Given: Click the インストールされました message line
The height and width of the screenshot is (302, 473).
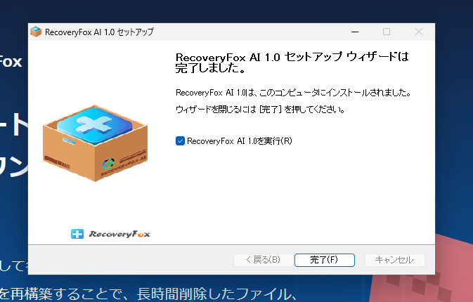Looking at the screenshot, I should click(293, 93).
